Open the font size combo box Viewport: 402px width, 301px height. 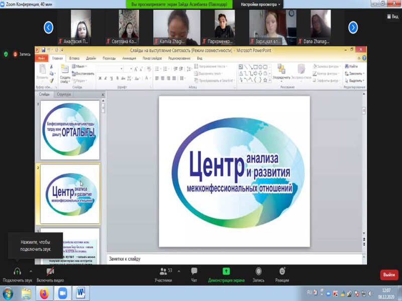pyautogui.click(x=128, y=69)
